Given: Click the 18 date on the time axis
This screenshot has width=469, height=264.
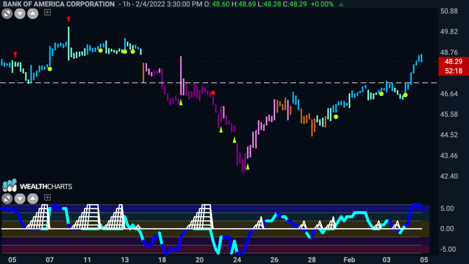Looking at the screenshot, I should 162,260.
